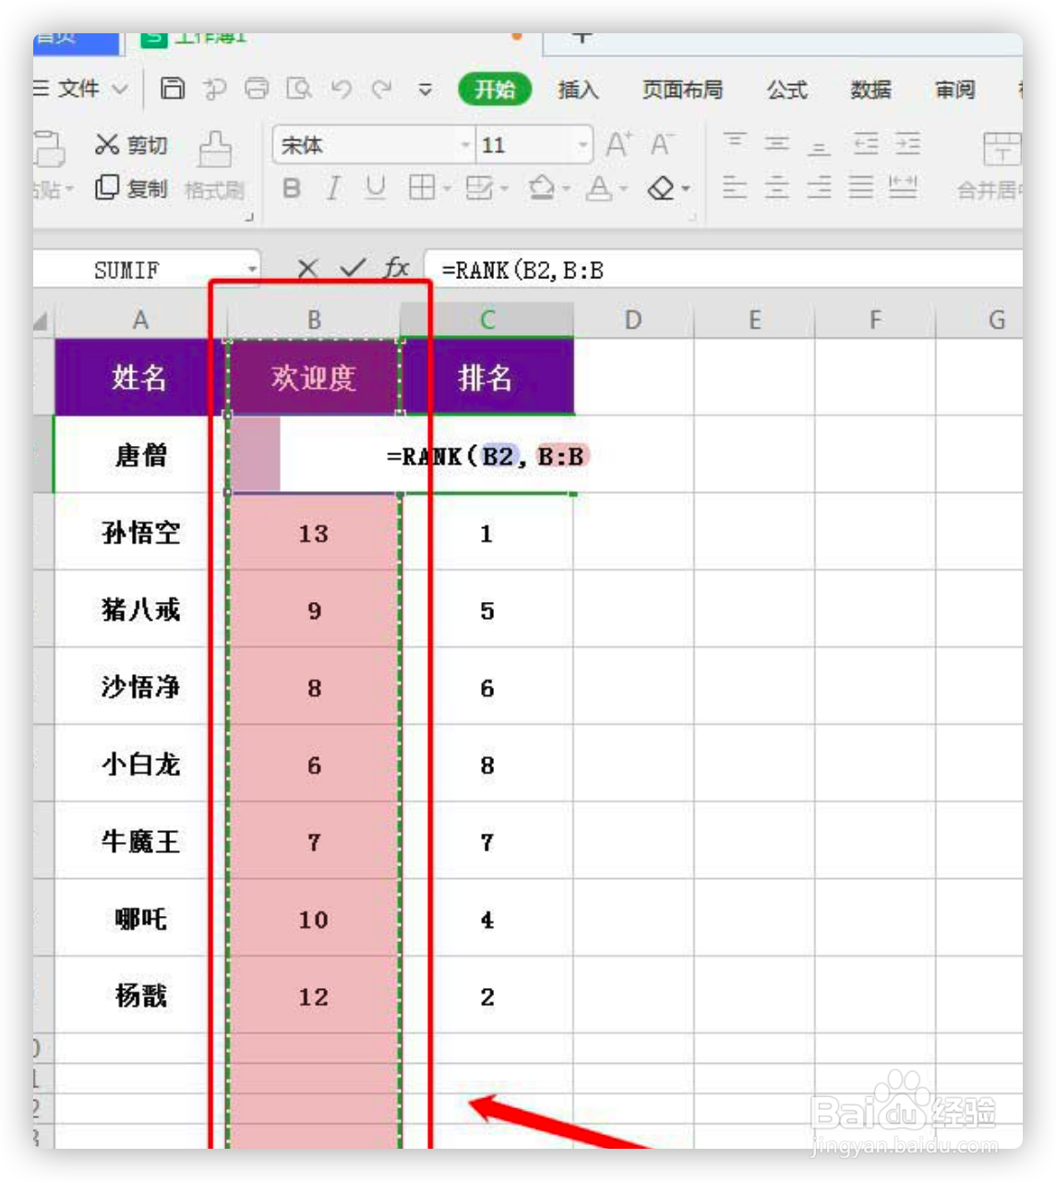Switch to the 审阅 Review tab

pos(954,90)
